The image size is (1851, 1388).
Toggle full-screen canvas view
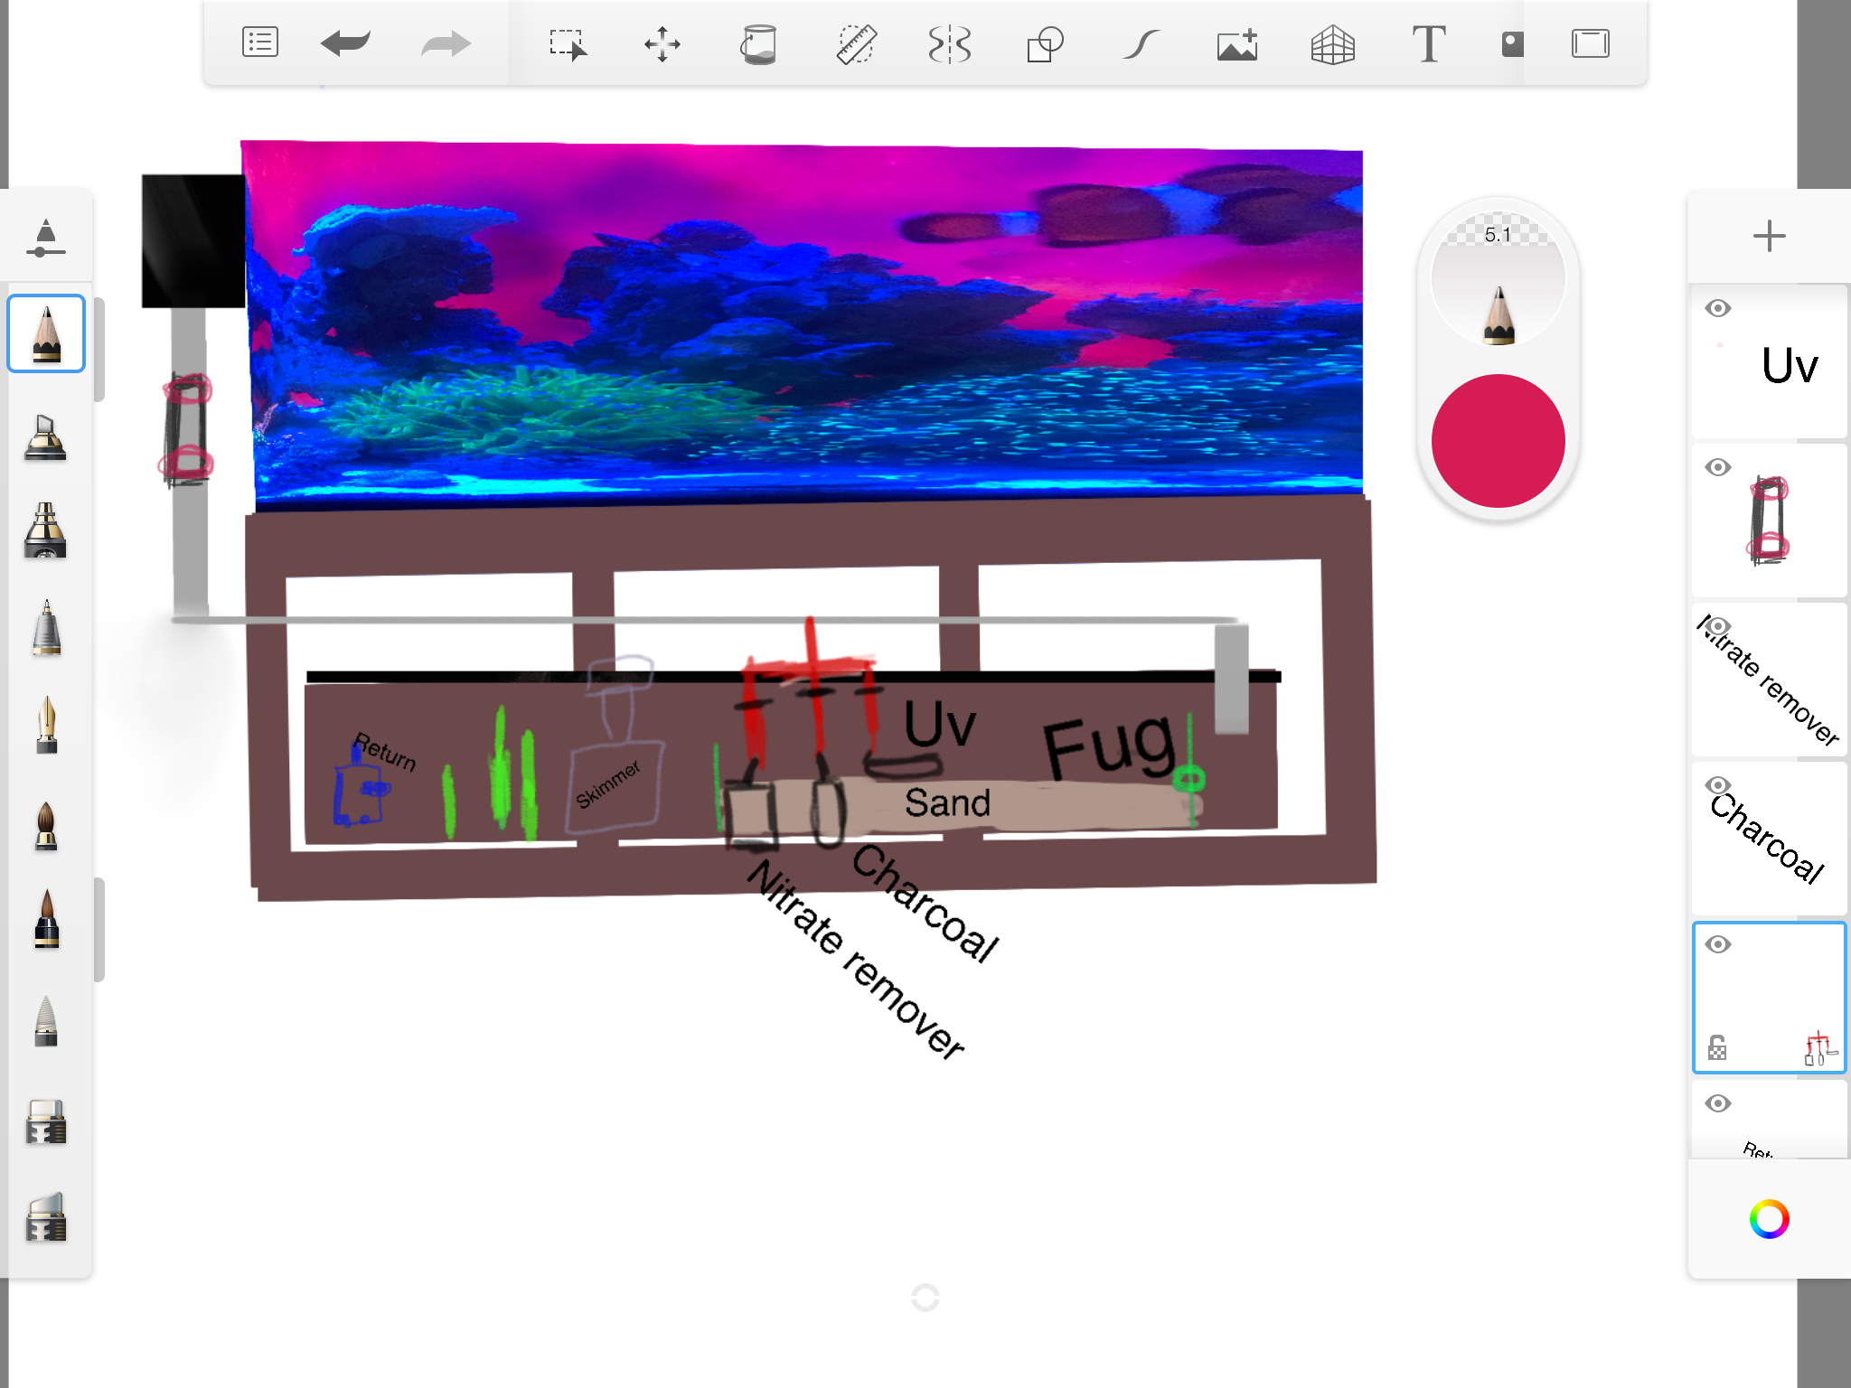(x=1591, y=43)
